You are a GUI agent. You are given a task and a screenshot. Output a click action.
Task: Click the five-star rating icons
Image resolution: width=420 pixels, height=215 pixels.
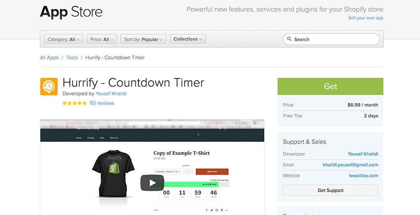click(74, 103)
